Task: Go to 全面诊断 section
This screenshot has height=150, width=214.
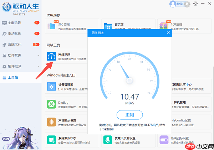Action: (21, 23)
